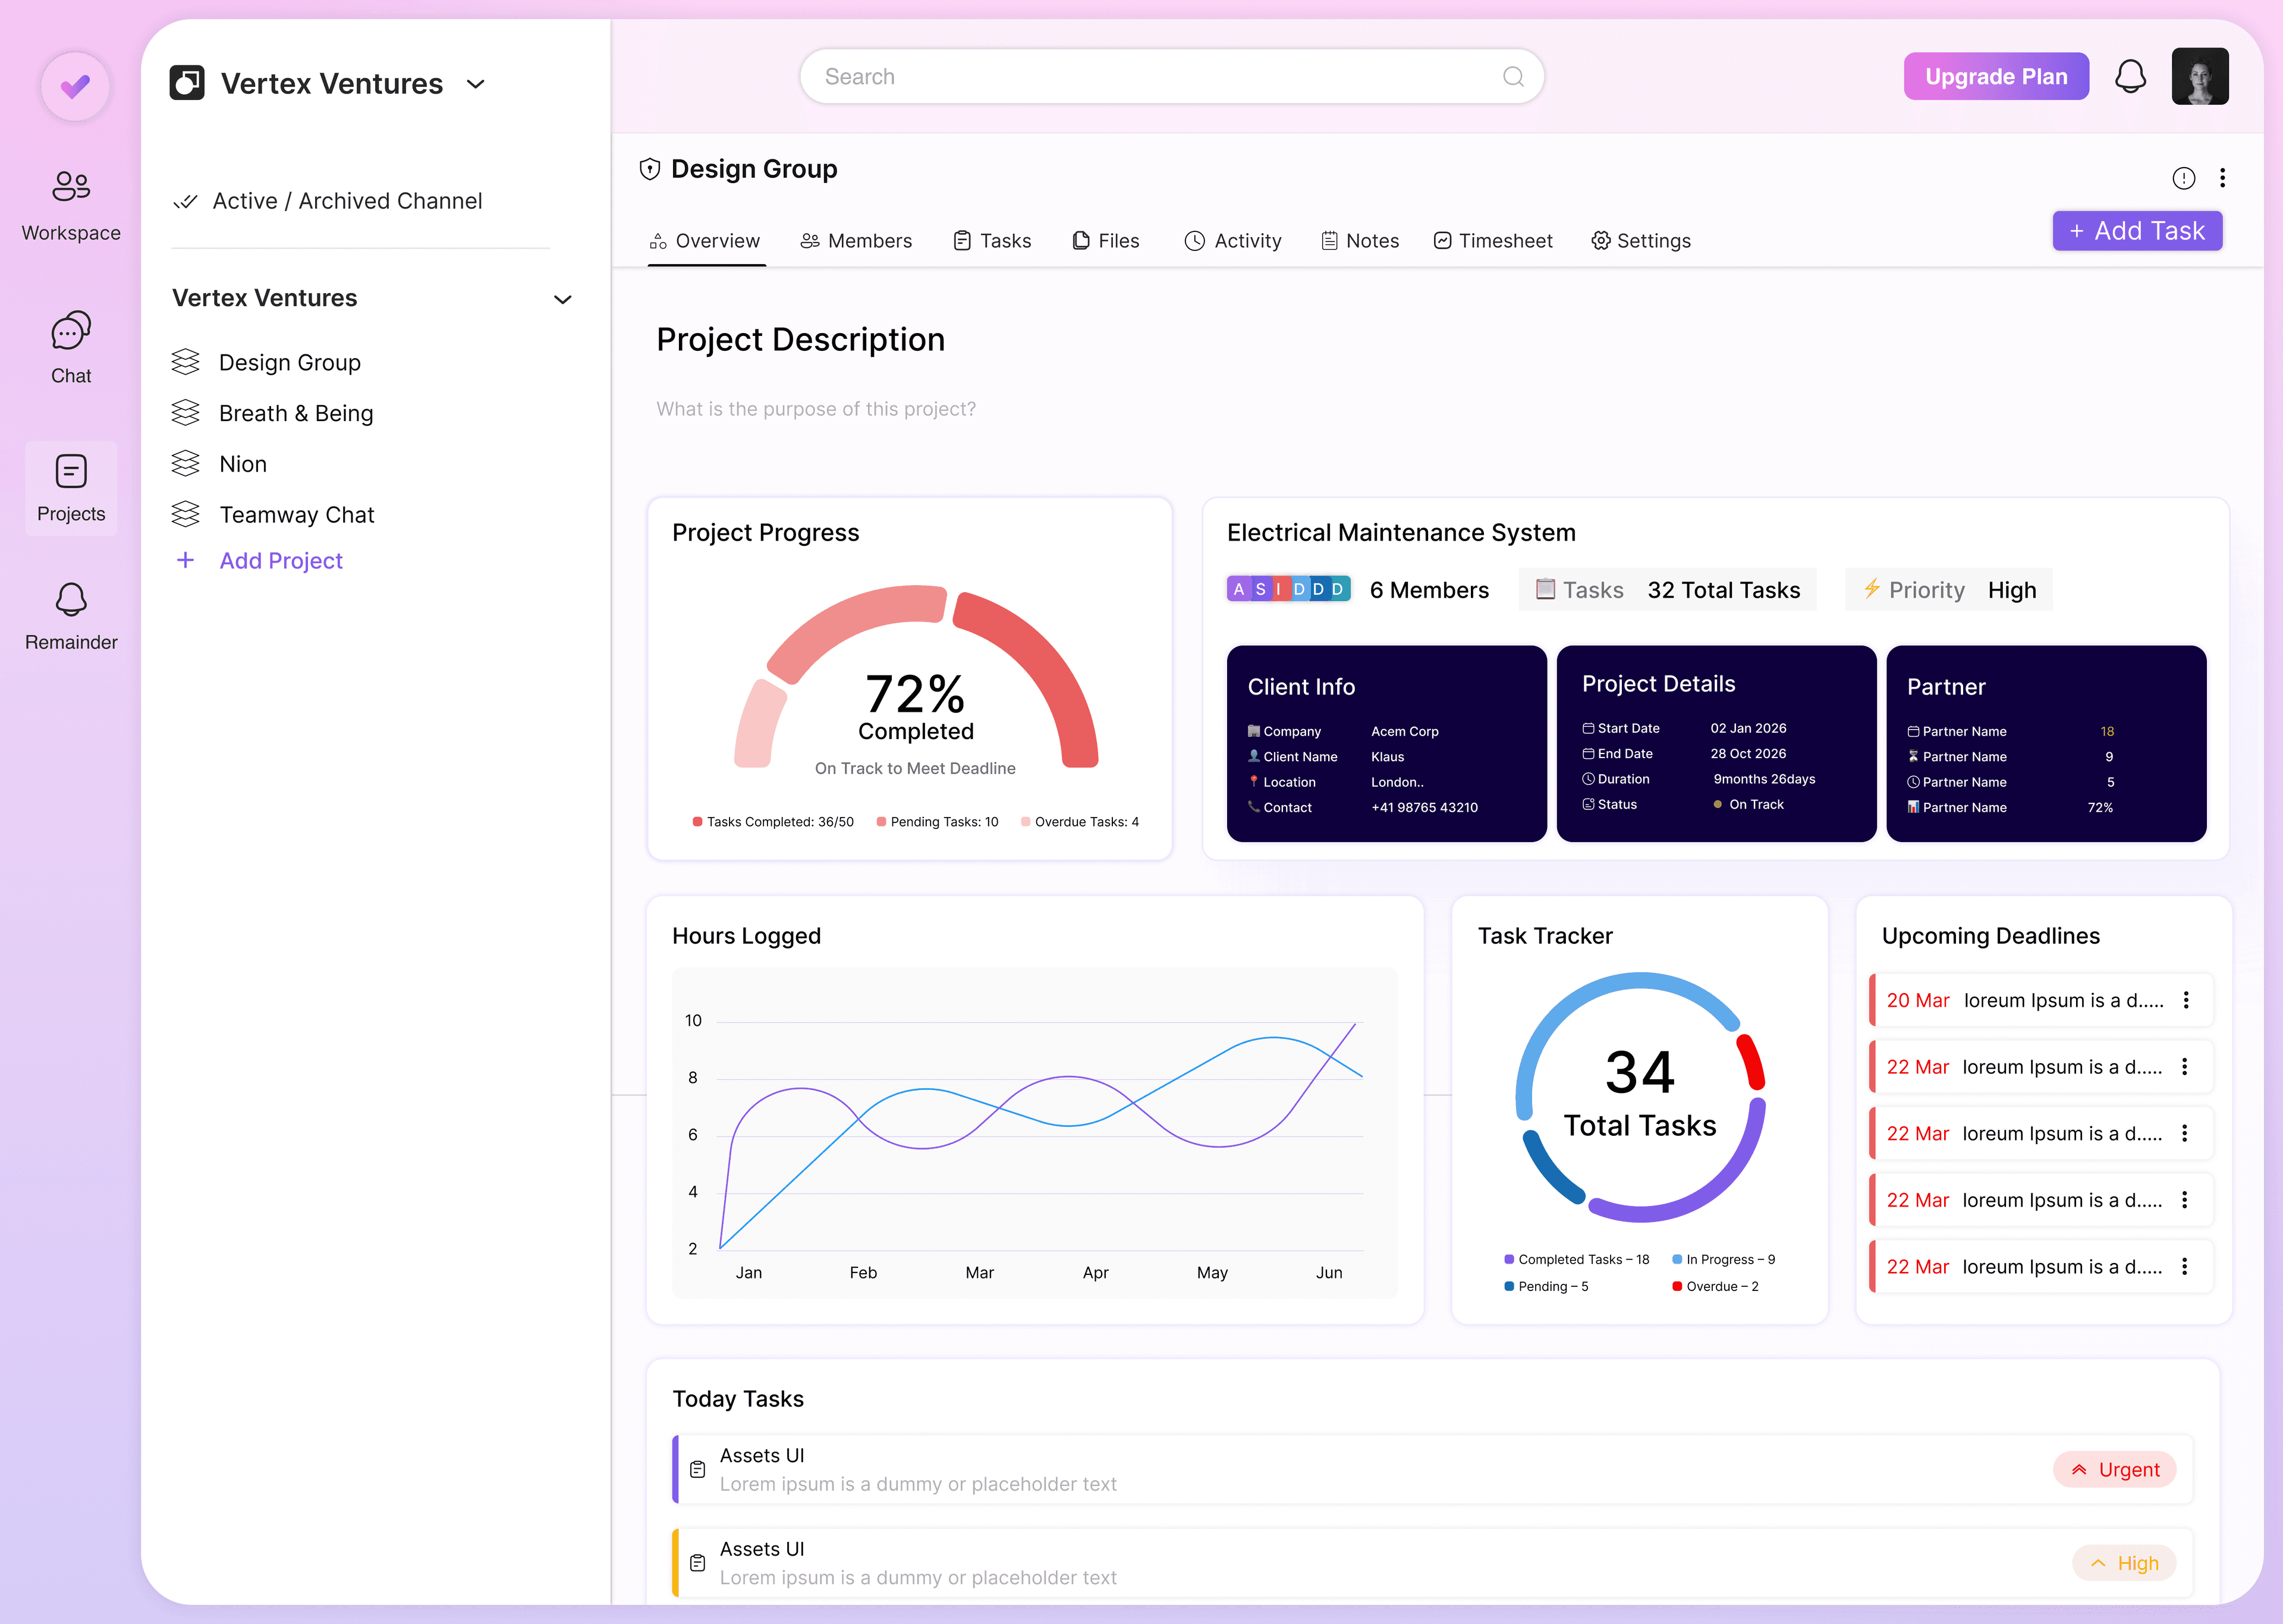Open notifications bell in top bar
2283x1624 pixels.
click(2130, 76)
